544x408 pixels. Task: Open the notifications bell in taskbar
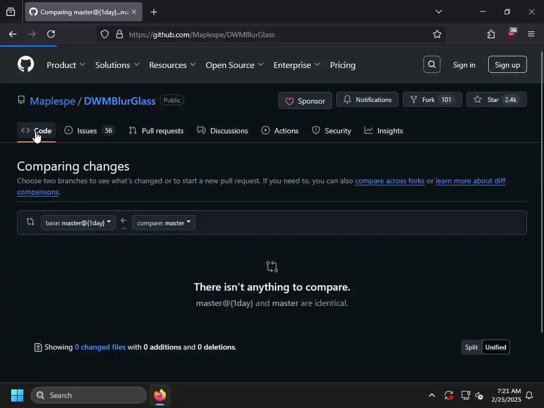coord(529,395)
